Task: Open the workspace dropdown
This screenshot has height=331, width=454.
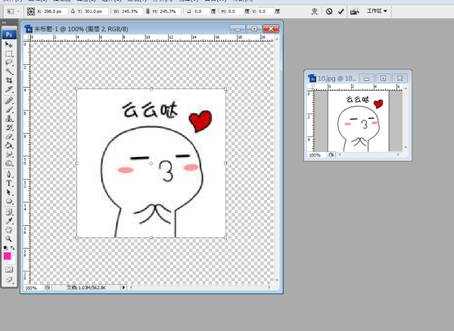Action: pos(377,11)
